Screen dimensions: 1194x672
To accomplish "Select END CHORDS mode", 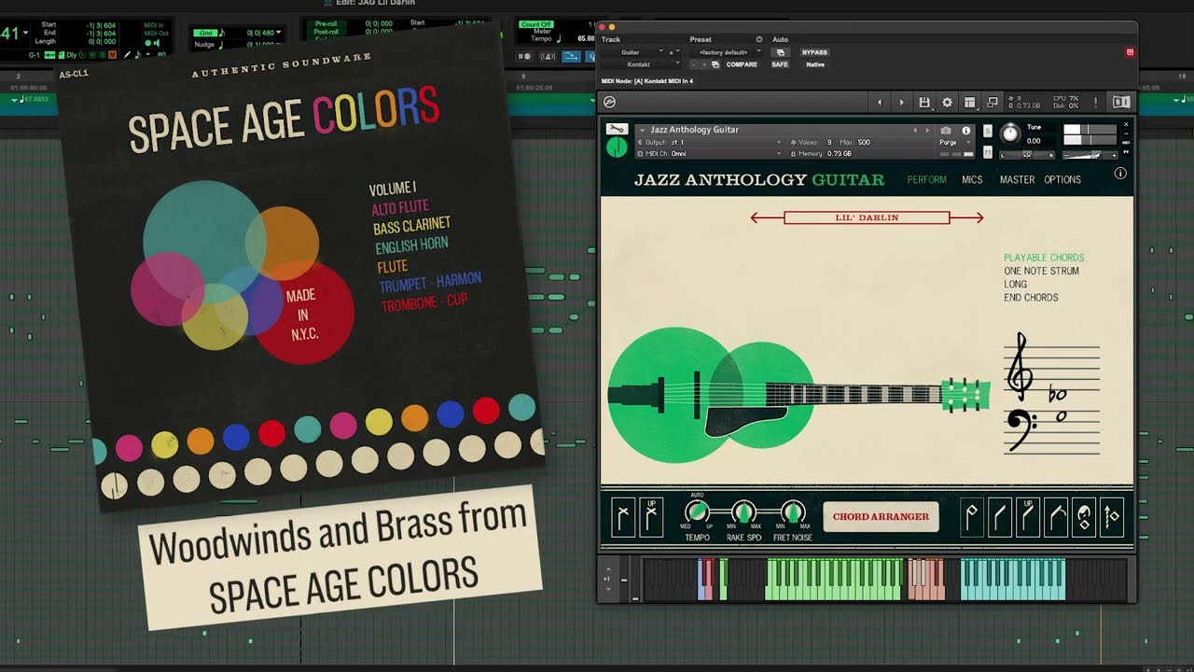I will pyautogui.click(x=1031, y=297).
